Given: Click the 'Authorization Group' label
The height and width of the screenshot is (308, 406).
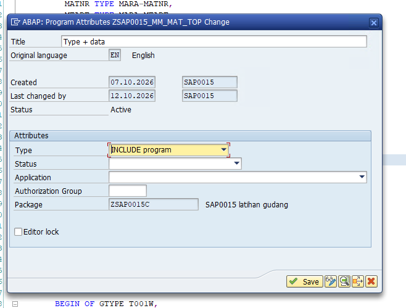Looking at the screenshot, I should coord(48,191).
